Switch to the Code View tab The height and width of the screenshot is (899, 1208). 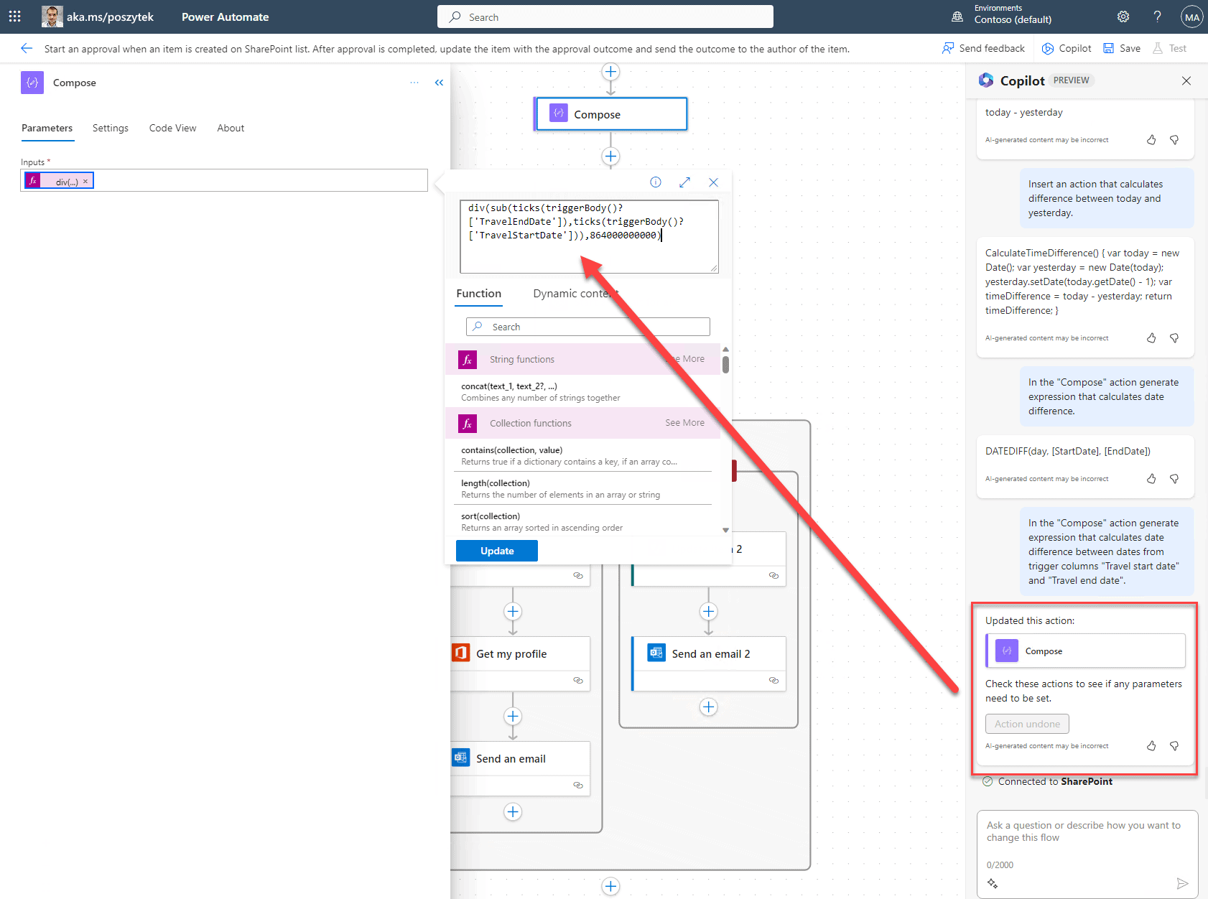click(172, 128)
